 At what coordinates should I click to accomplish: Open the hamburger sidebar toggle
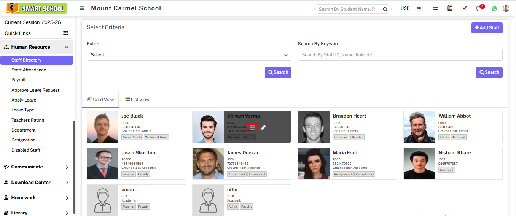82,8
